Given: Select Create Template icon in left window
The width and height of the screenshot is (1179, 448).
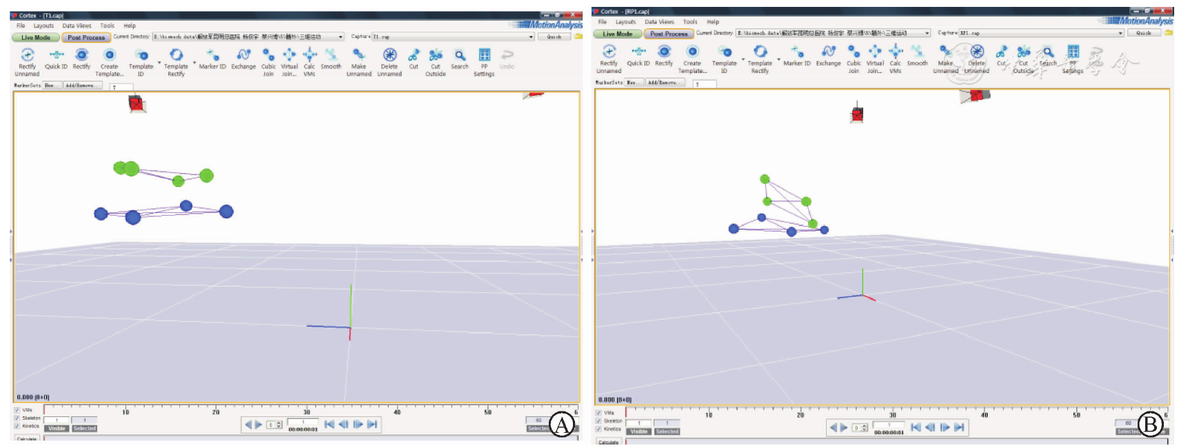Looking at the screenshot, I should pyautogui.click(x=109, y=56).
